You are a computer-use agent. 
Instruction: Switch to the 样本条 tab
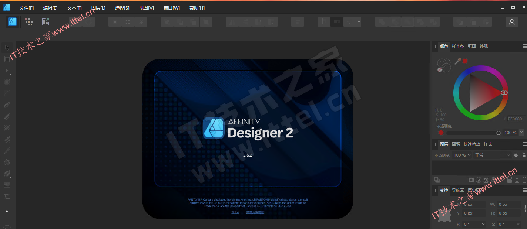(x=458, y=46)
